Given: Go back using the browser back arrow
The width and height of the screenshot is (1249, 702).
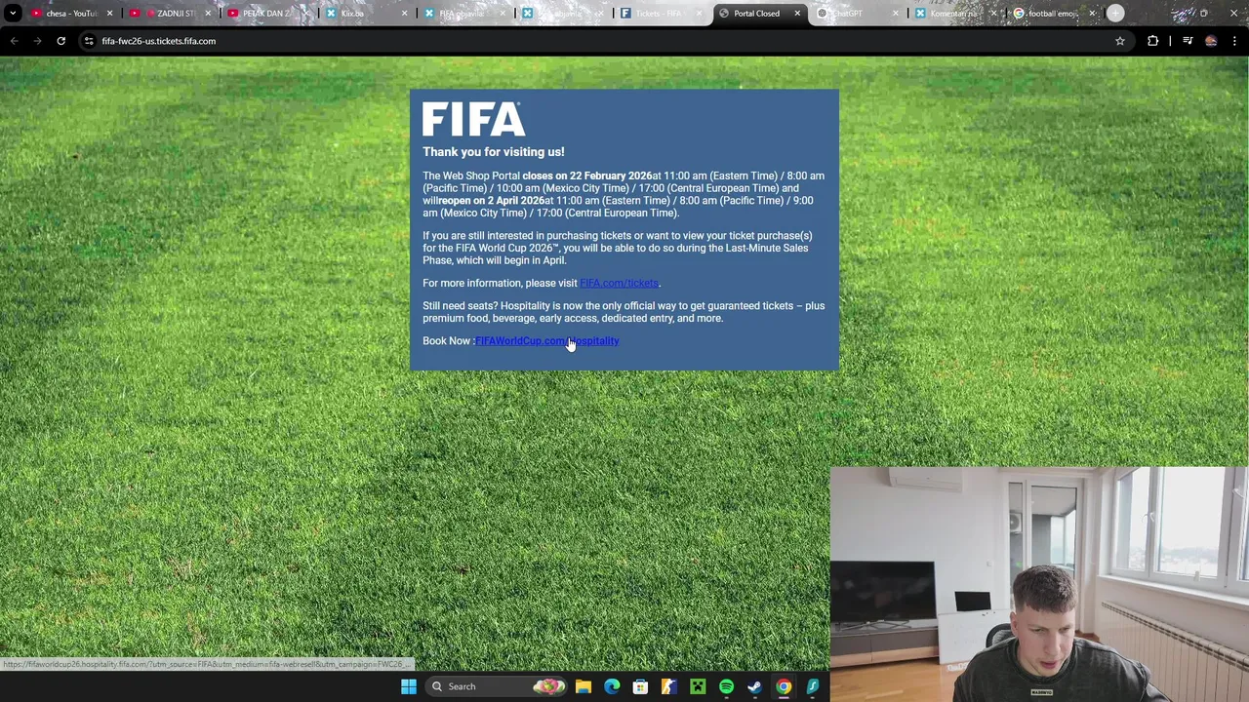Looking at the screenshot, I should click(14, 41).
